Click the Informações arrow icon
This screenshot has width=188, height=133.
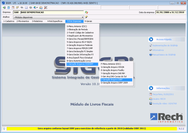coord(151,88)
